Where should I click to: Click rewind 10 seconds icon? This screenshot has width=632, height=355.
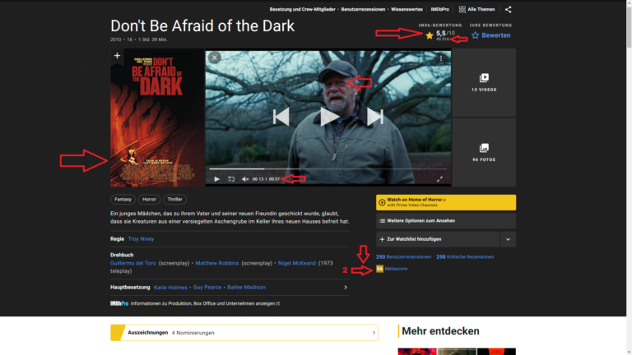click(231, 179)
